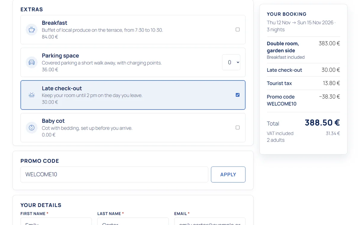Click the Baby cot face icon

point(31,127)
